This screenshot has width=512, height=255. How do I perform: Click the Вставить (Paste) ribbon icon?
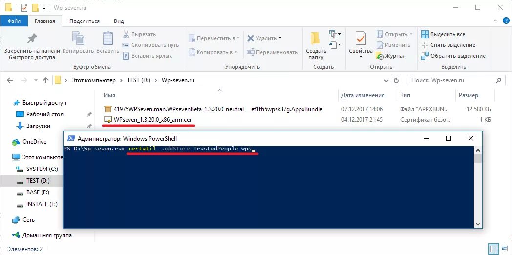click(108, 39)
